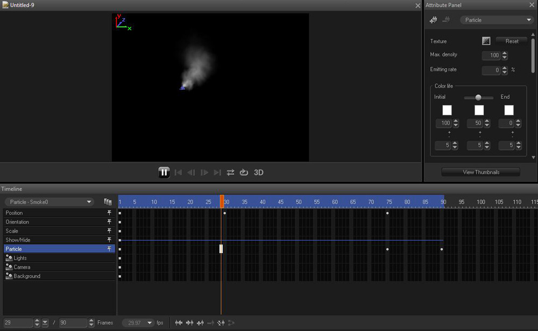
Task: Click the Initial opacity field showing 100
Action: (444, 123)
